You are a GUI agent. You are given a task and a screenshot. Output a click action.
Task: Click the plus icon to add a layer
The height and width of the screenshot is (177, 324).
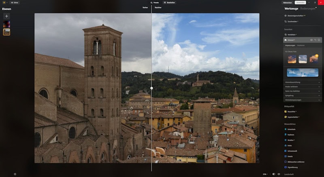pyautogui.click(x=6, y=16)
